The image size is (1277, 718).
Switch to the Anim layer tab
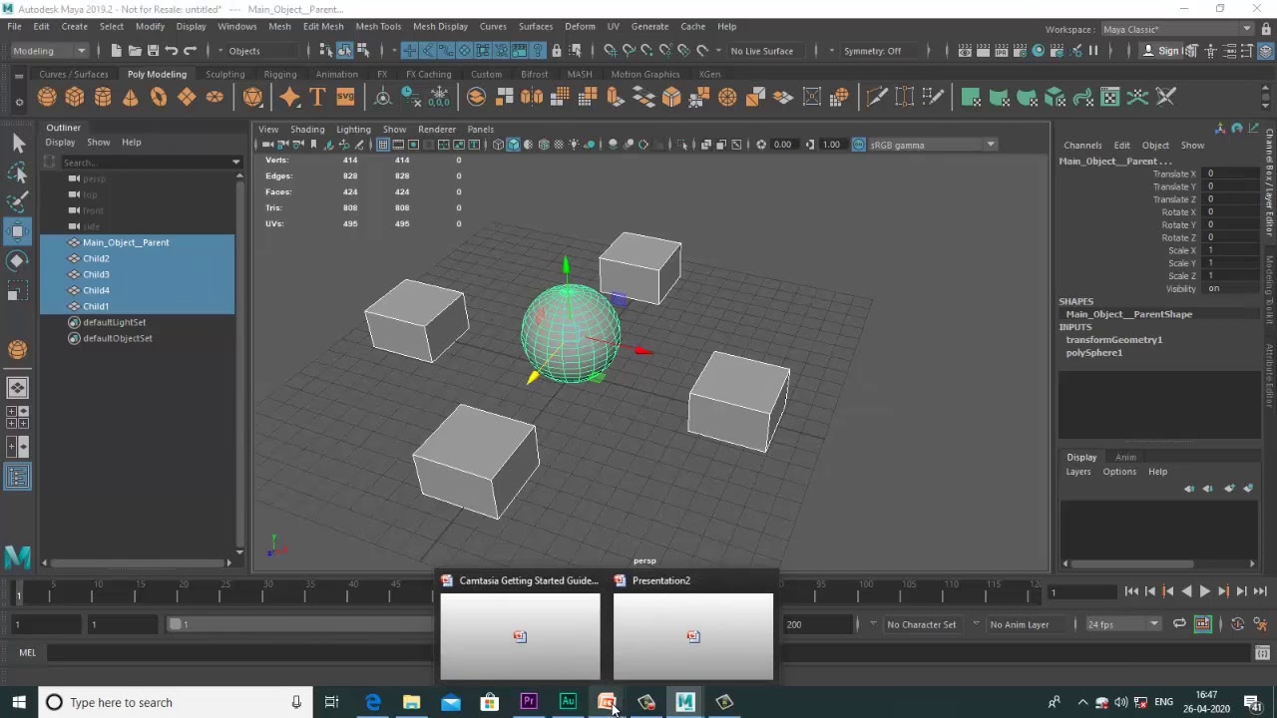[x=1125, y=457]
